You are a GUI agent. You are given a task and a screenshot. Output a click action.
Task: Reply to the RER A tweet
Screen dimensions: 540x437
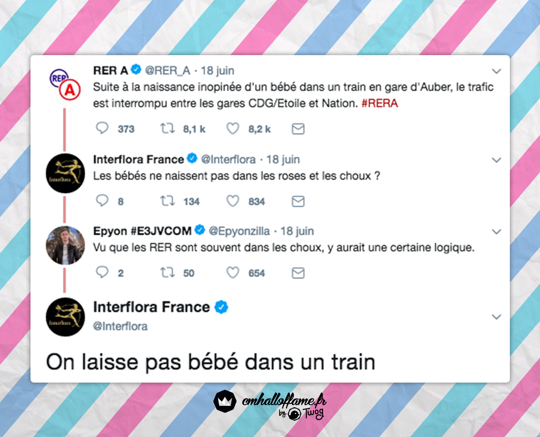click(102, 128)
